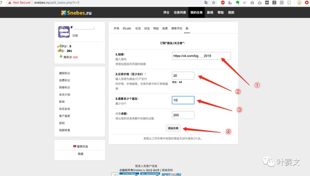Click the G extension icon

281,3
